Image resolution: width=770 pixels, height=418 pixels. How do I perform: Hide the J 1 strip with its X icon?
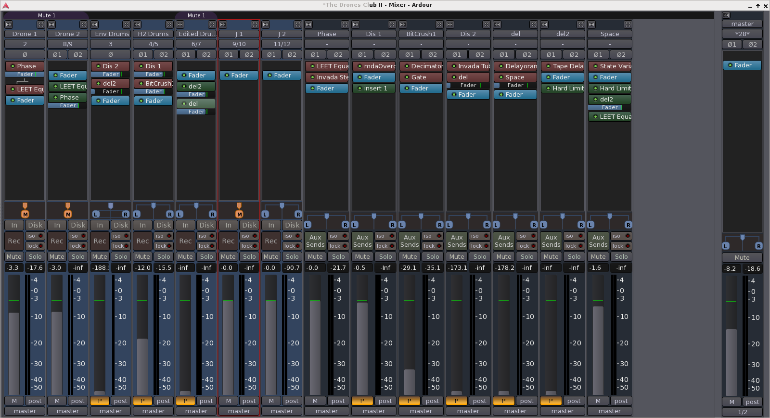click(x=255, y=25)
